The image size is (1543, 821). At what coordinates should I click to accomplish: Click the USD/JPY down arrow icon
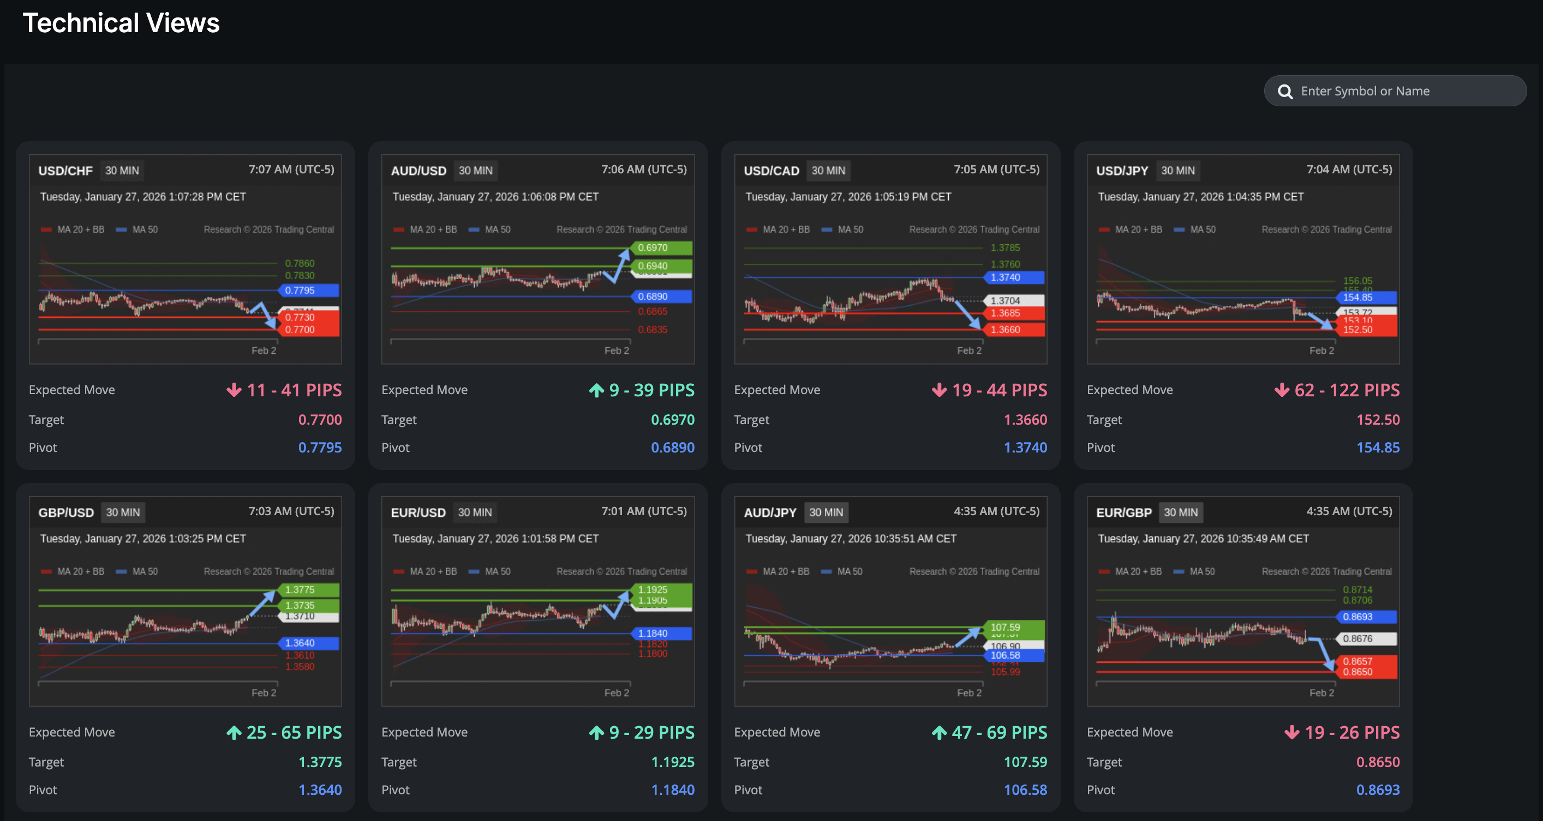tap(1281, 390)
